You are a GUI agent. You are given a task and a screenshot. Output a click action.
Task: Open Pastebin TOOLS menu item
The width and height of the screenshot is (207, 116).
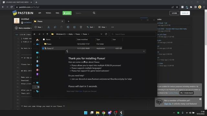coord(48,13)
